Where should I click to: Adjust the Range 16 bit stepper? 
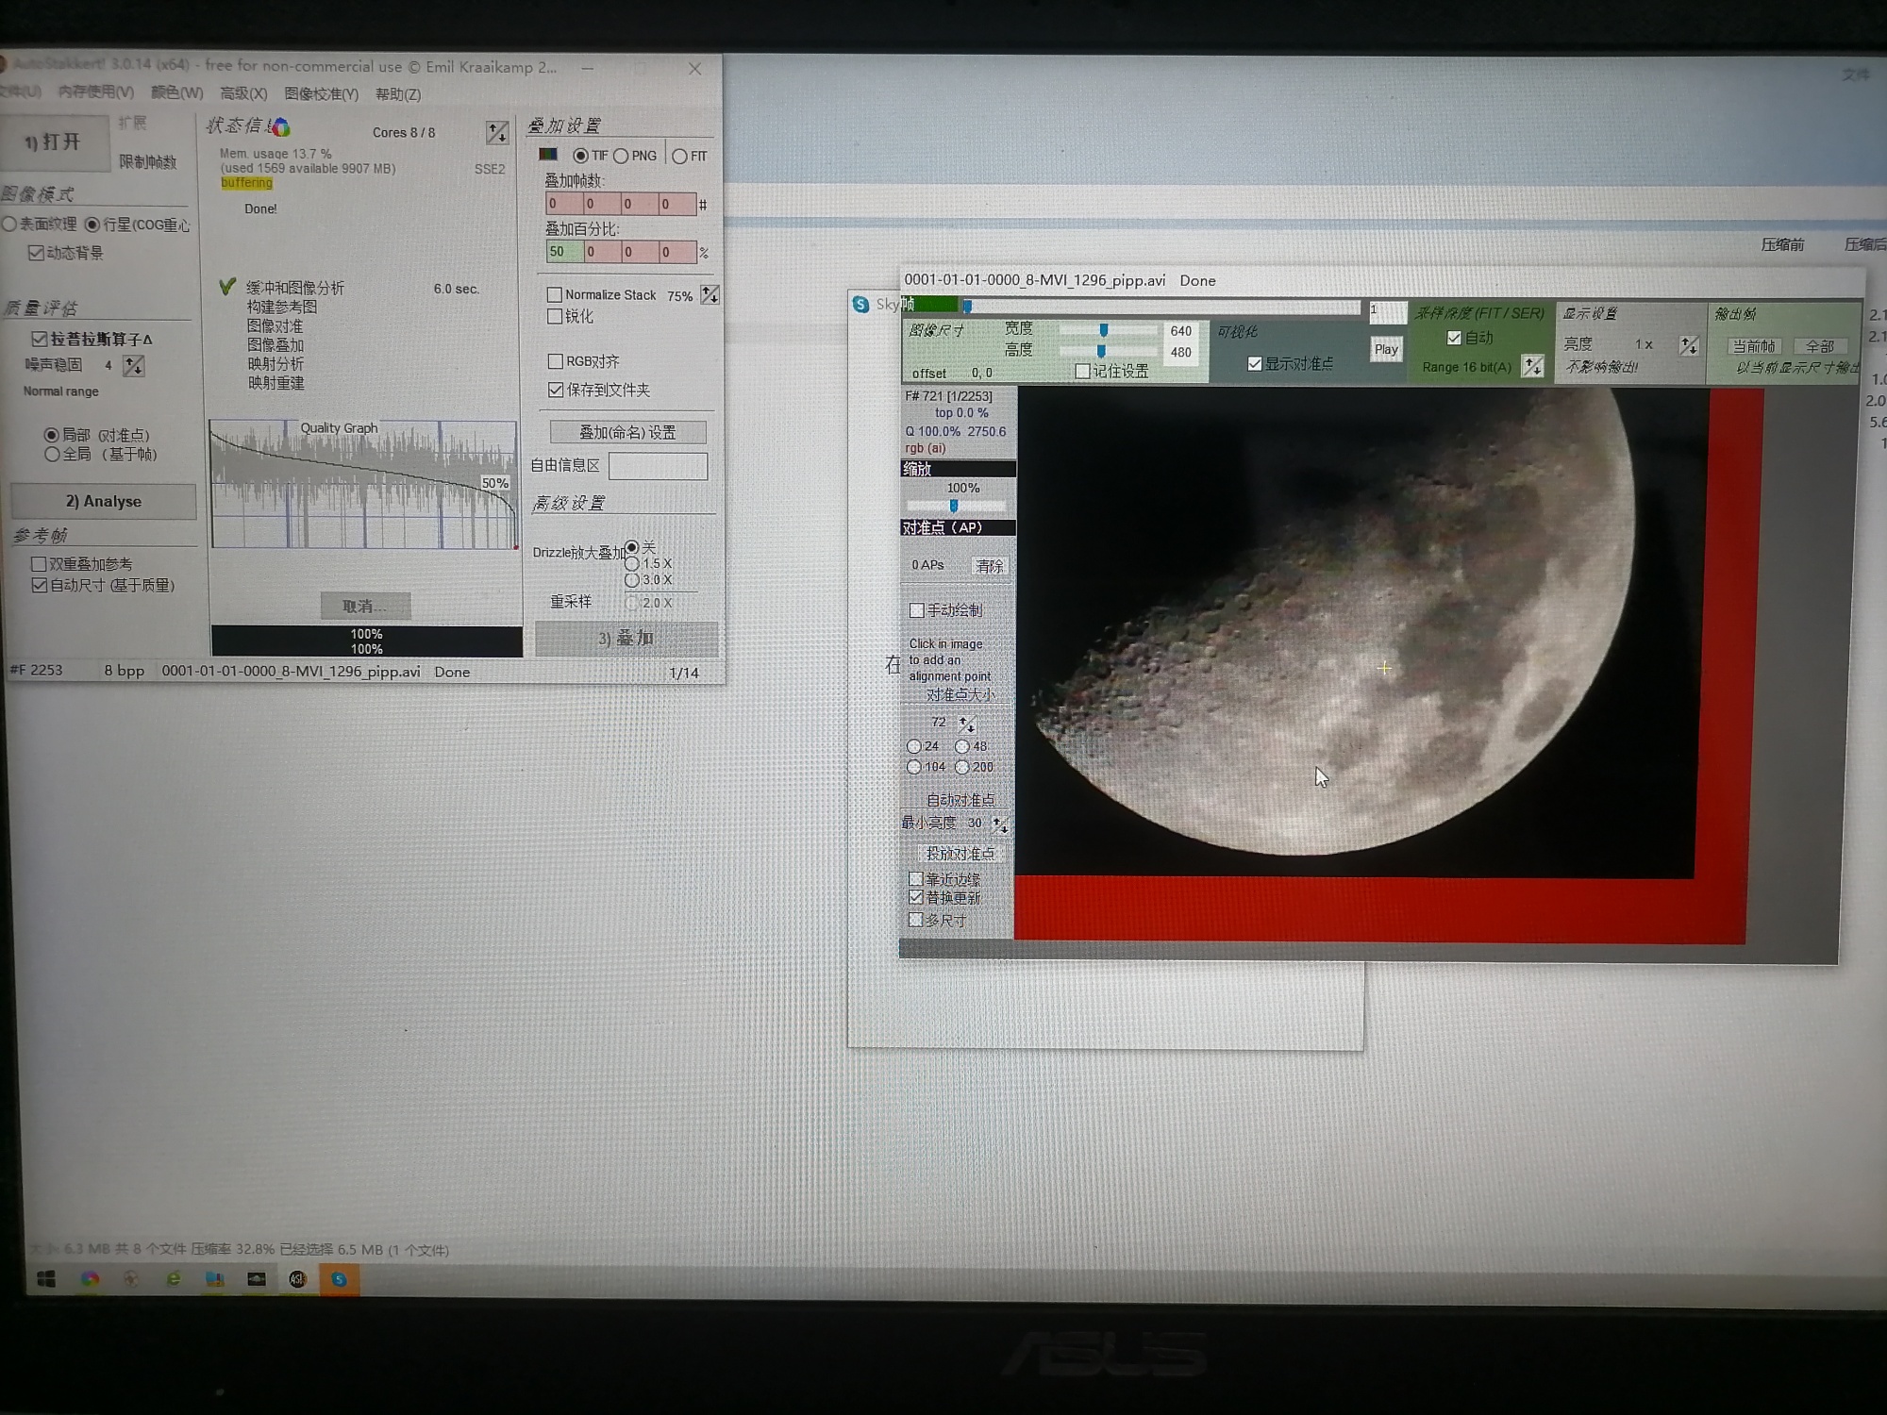[x=1533, y=366]
